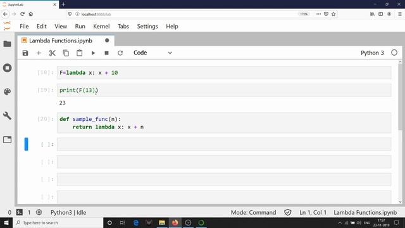
Task: Click the kernel status circle indicator
Action: pos(394,53)
